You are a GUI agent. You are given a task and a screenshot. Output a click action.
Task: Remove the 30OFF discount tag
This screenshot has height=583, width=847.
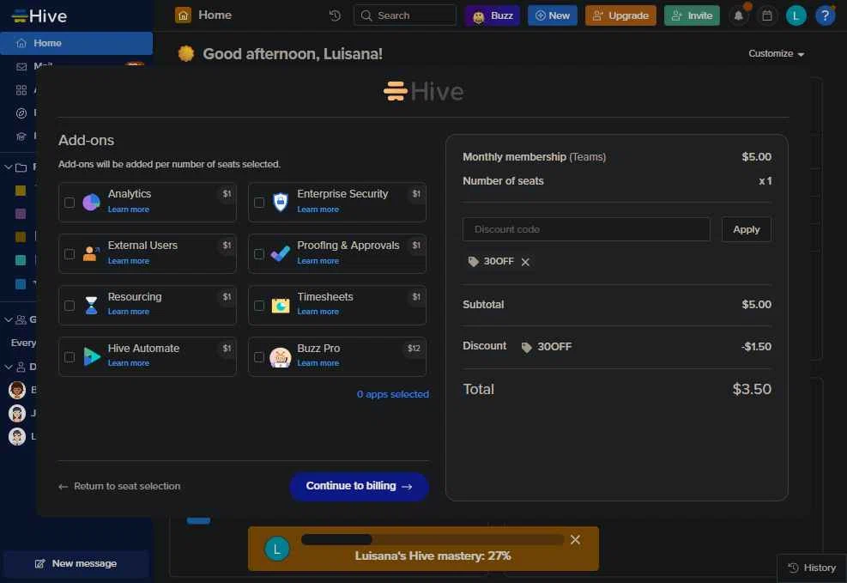pyautogui.click(x=525, y=262)
